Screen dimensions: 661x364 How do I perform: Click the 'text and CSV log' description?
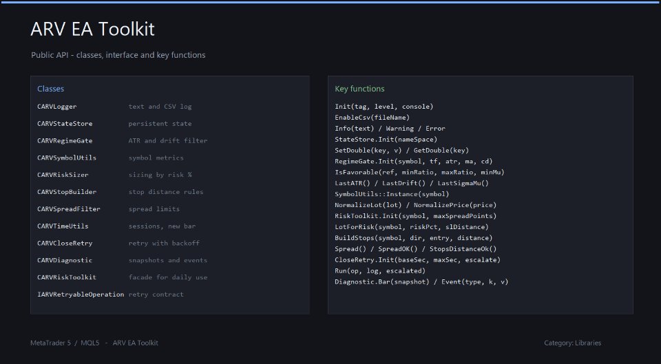[x=160, y=107]
